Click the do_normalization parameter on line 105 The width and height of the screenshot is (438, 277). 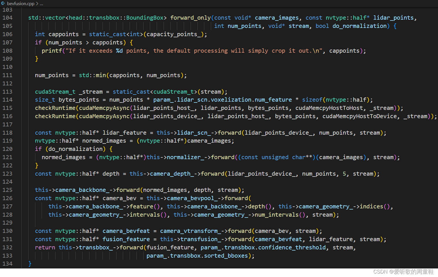(x=359, y=26)
